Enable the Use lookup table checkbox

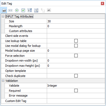(76, 41)
